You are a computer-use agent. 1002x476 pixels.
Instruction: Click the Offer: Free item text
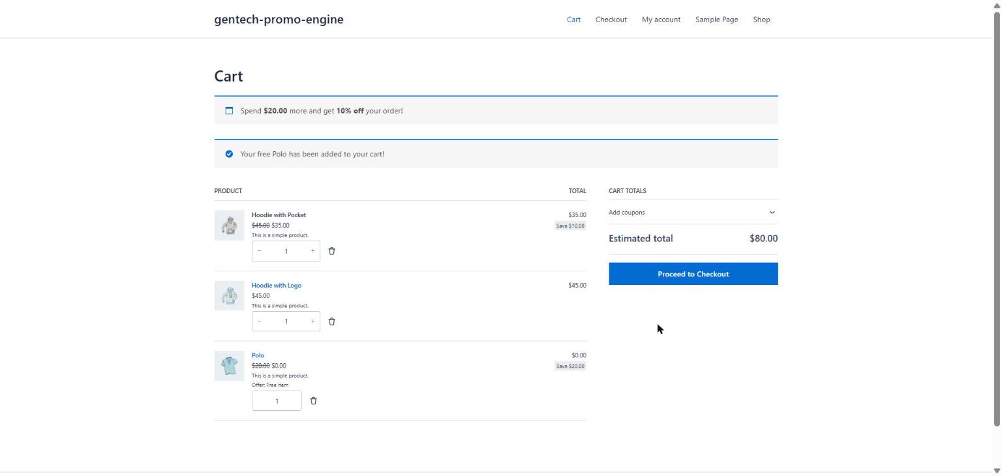pos(270,385)
